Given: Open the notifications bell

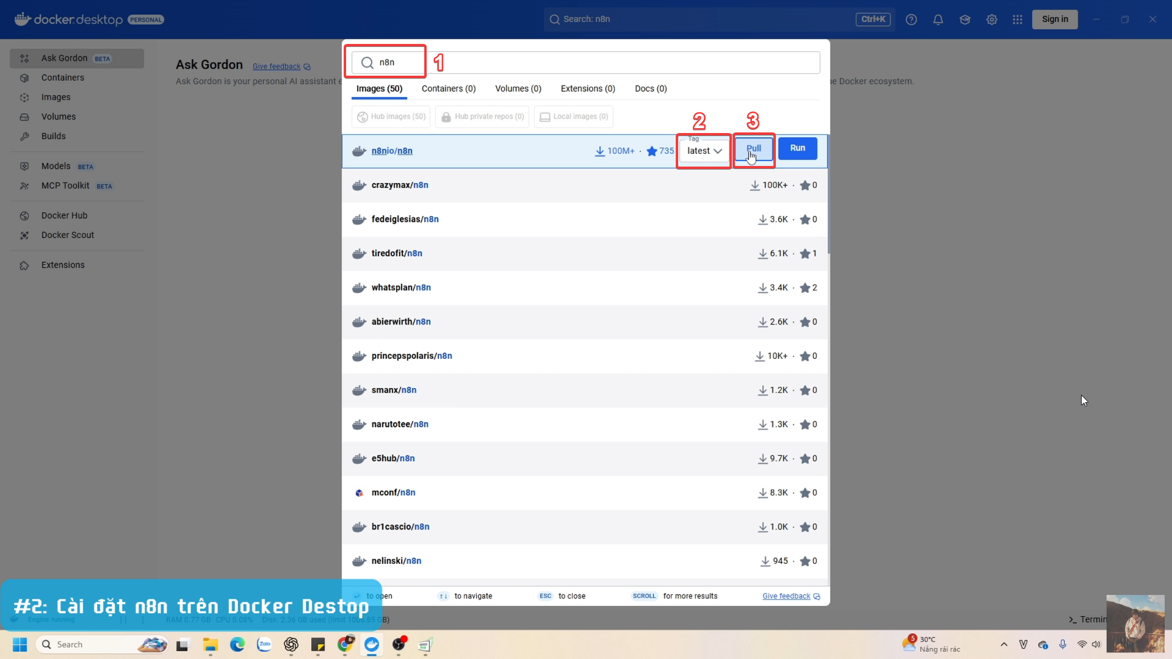Looking at the screenshot, I should click(x=938, y=20).
